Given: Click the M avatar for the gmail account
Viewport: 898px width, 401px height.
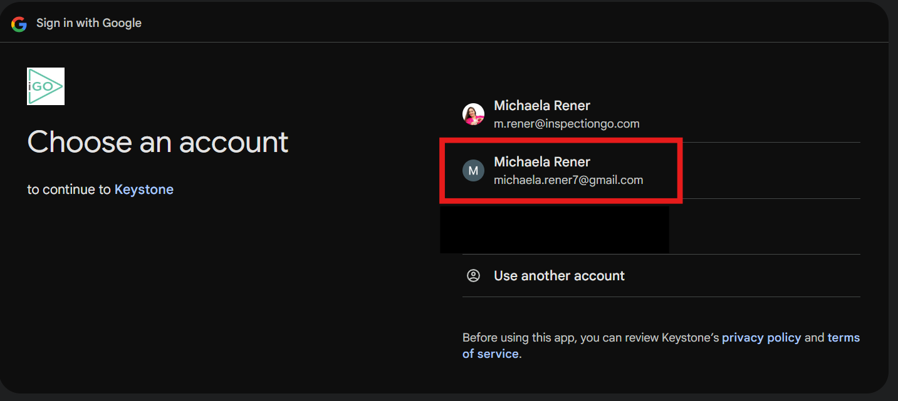Looking at the screenshot, I should click(x=473, y=171).
